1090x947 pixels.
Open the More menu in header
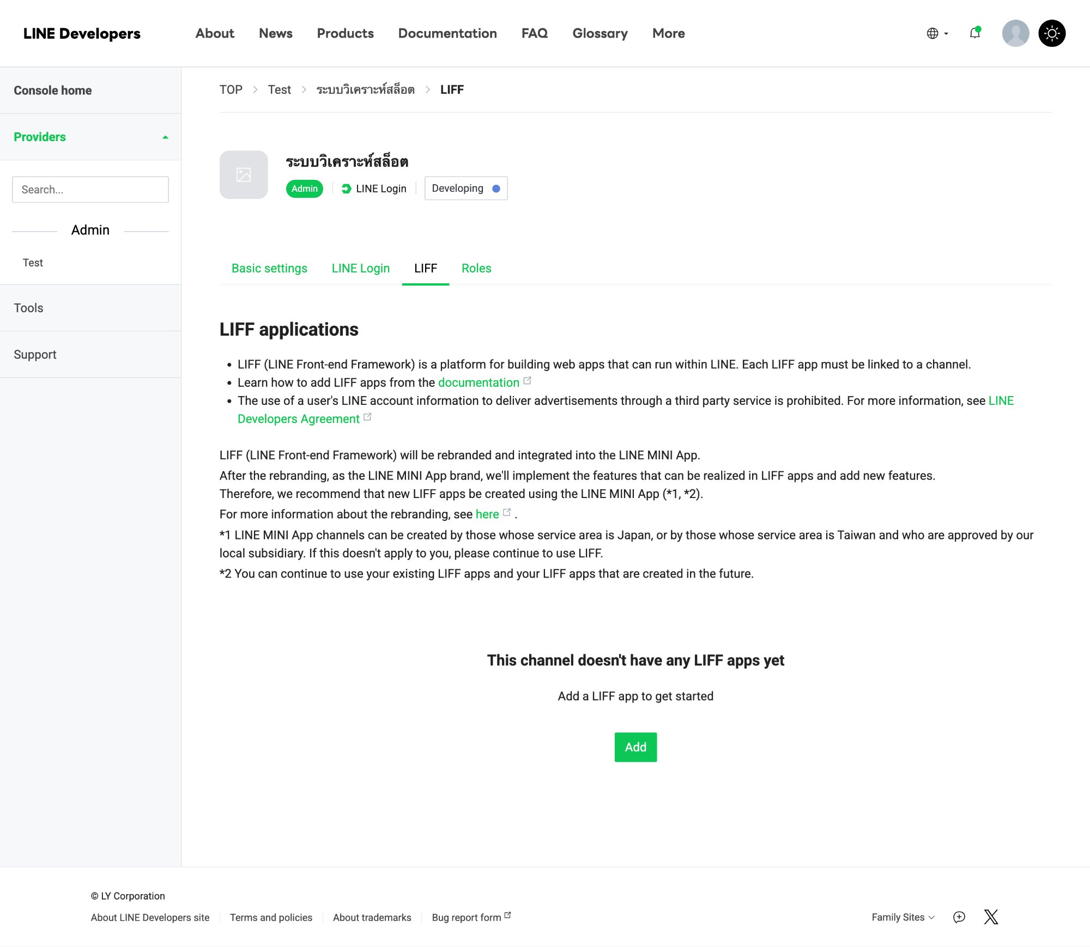668,33
